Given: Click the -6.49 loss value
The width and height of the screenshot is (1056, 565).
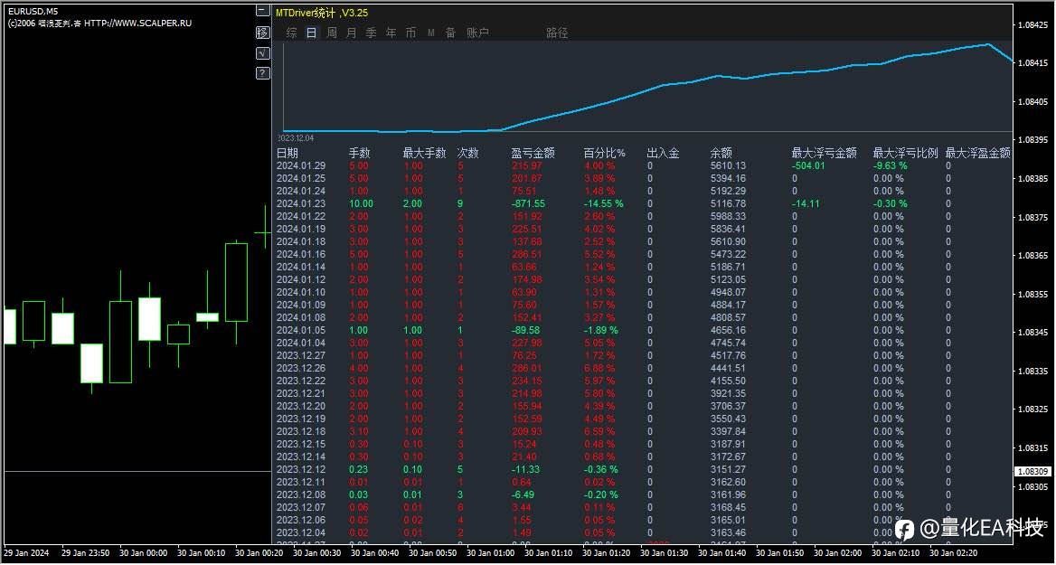Looking at the screenshot, I should 524,494.
